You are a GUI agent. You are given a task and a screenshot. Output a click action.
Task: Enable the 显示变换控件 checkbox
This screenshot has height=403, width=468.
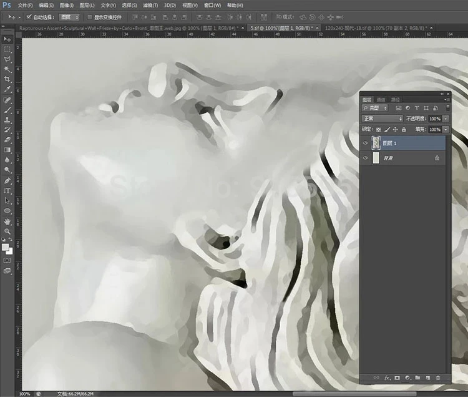89,17
